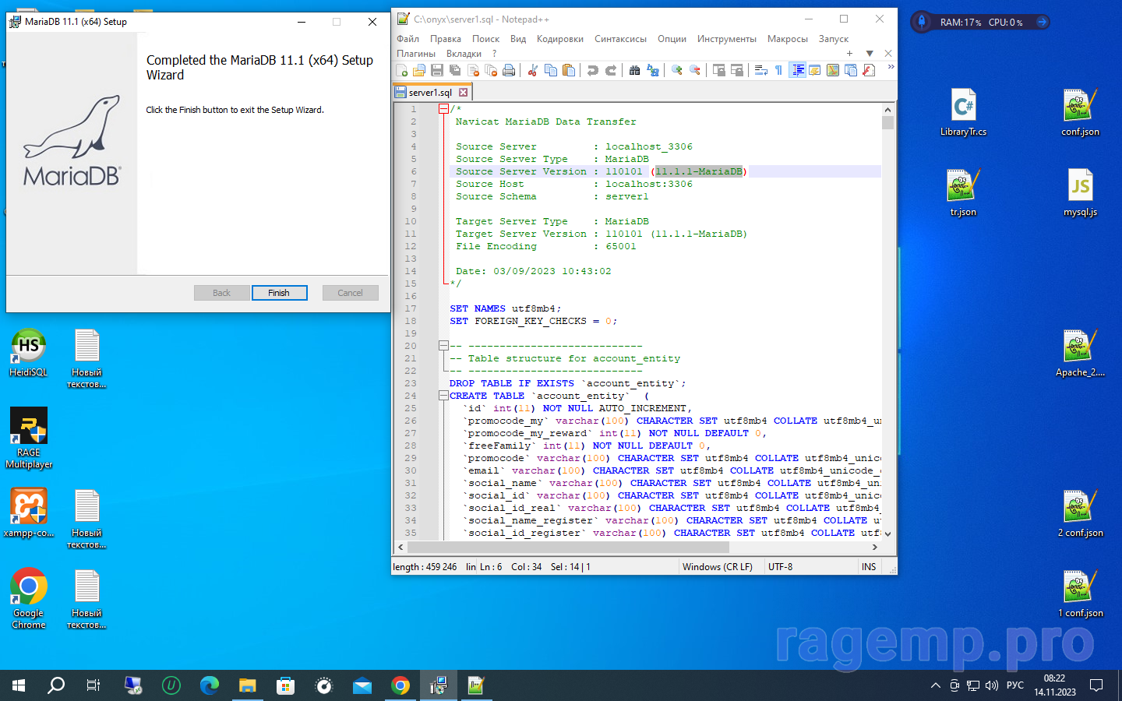Viewport: 1122px width, 701px height.
Task: Click the Define your language toolbar icon
Action: (815, 70)
